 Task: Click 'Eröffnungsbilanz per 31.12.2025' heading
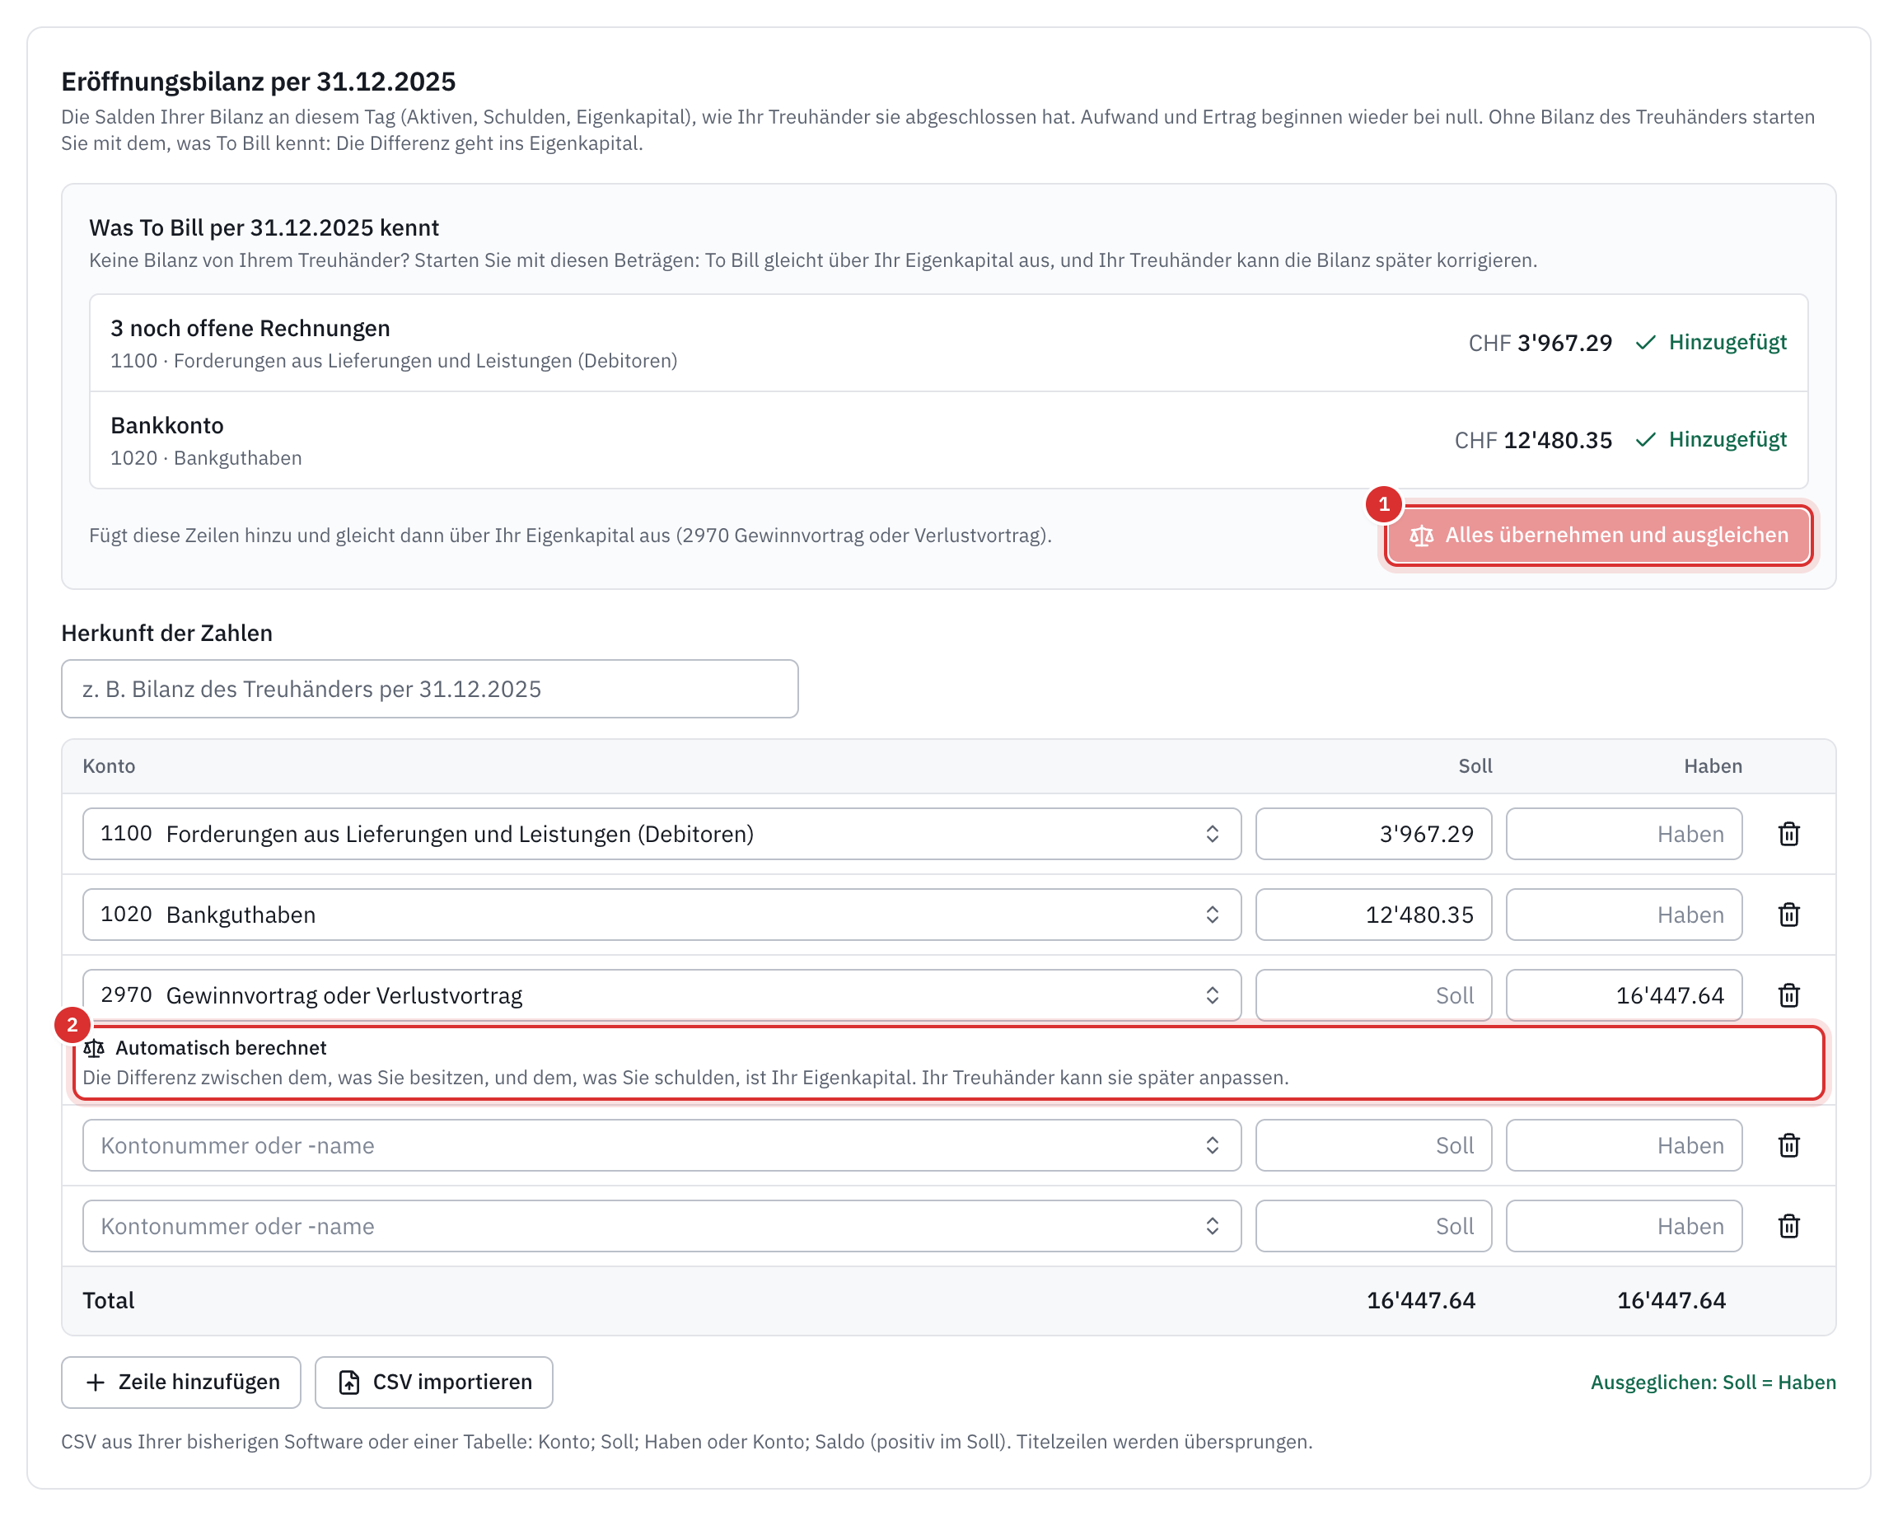point(258,82)
